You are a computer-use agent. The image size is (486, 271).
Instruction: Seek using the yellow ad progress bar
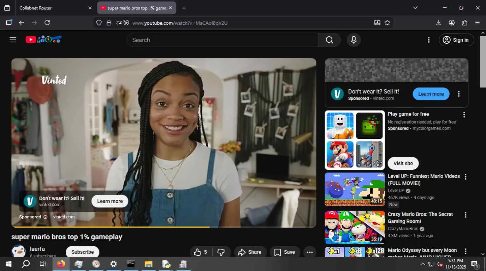(x=164, y=227)
